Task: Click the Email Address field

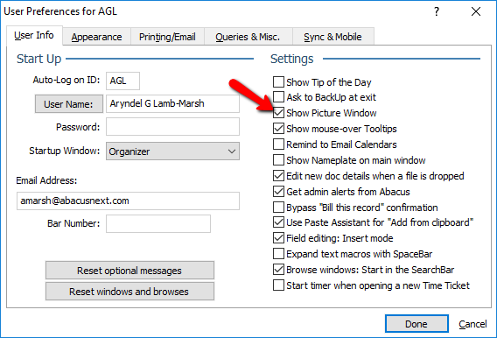Action: pyautogui.click(x=128, y=201)
